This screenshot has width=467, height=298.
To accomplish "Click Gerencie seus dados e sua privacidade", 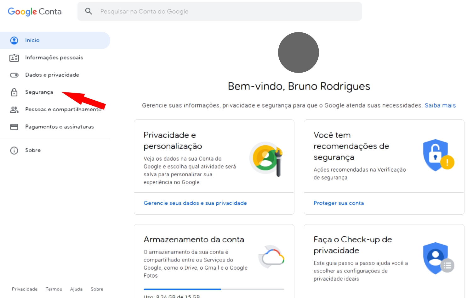I will click(195, 203).
